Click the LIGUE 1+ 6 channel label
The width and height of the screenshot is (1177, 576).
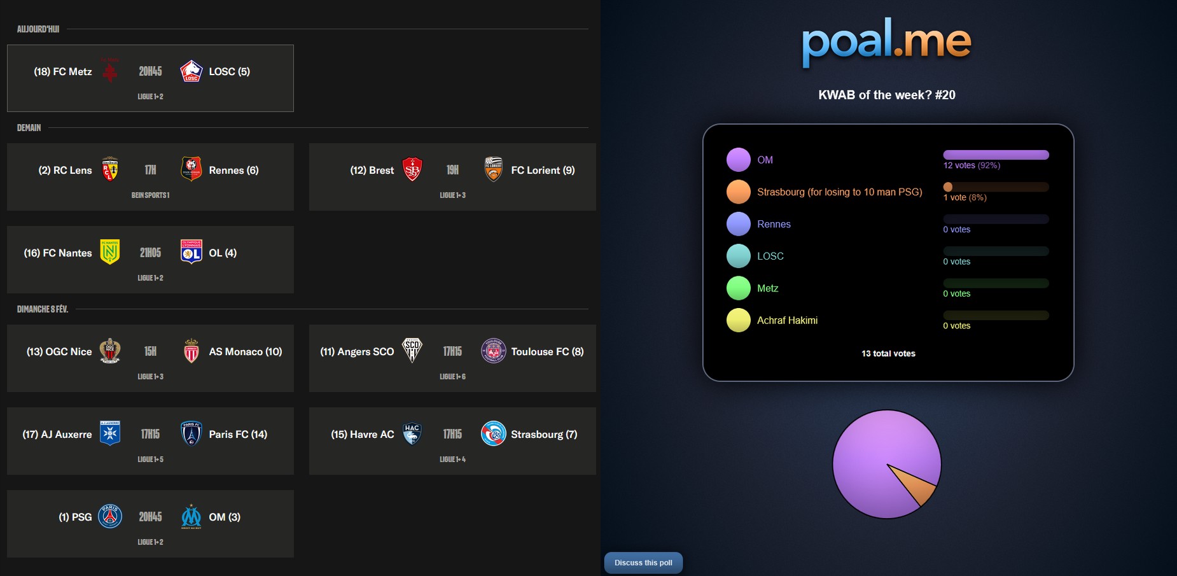452,377
